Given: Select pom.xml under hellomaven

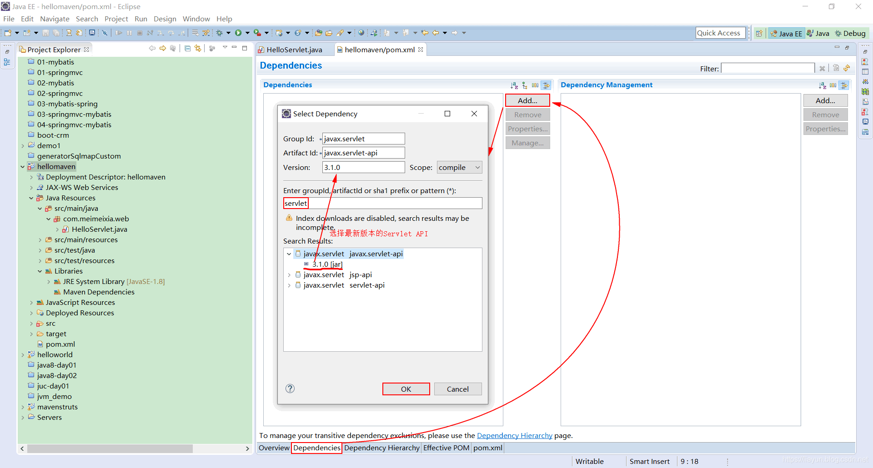Looking at the screenshot, I should click(x=60, y=344).
